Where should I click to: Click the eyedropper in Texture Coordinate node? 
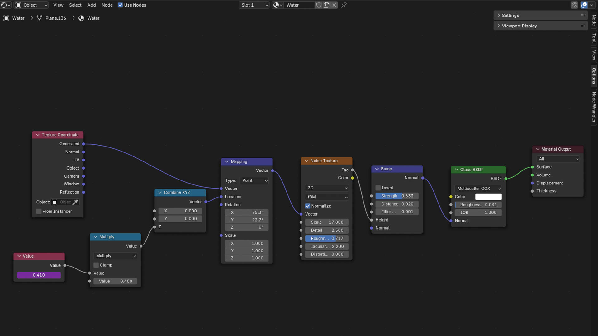[75, 202]
